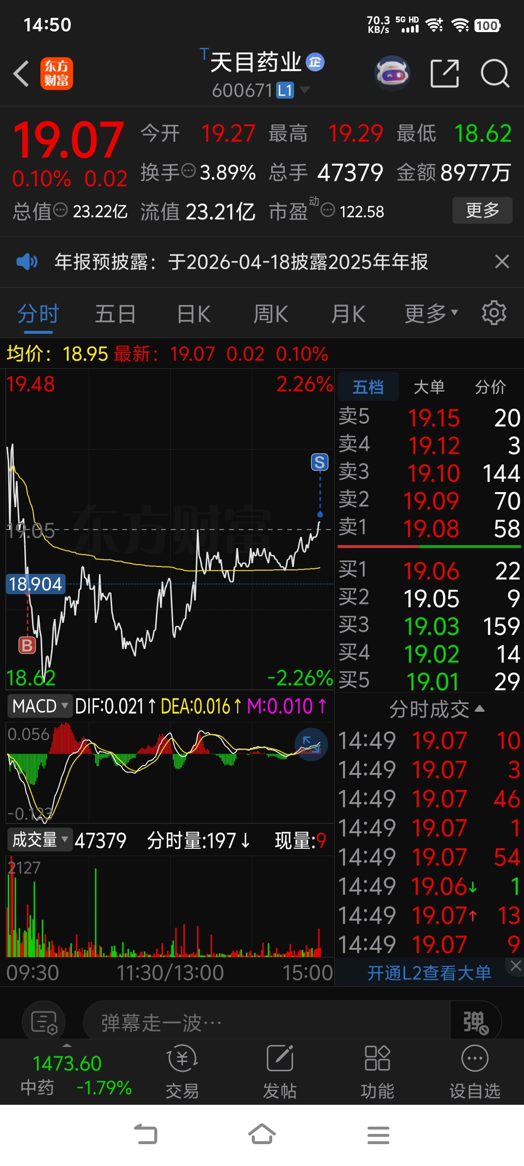Tap the 卖1 price 19.08 row
The width and height of the screenshot is (524, 1166).
429,528
